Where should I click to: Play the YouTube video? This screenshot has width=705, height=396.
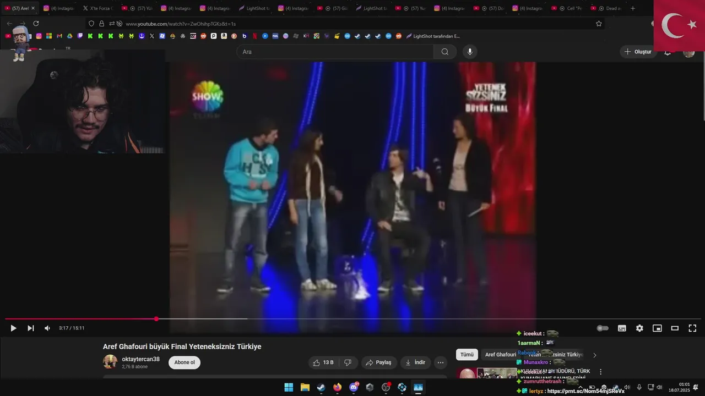13,328
